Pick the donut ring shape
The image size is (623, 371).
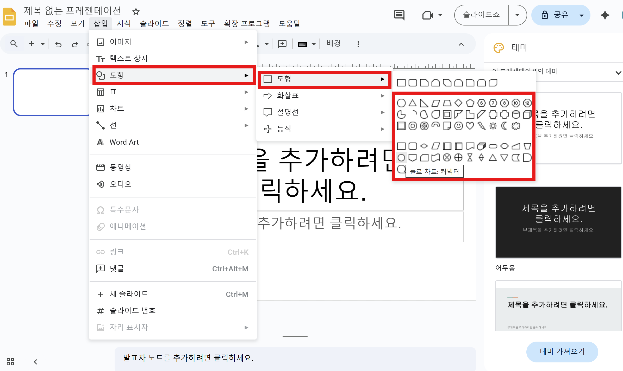(x=413, y=126)
